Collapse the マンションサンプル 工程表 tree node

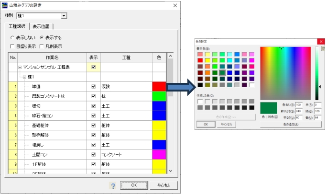tap(20, 67)
